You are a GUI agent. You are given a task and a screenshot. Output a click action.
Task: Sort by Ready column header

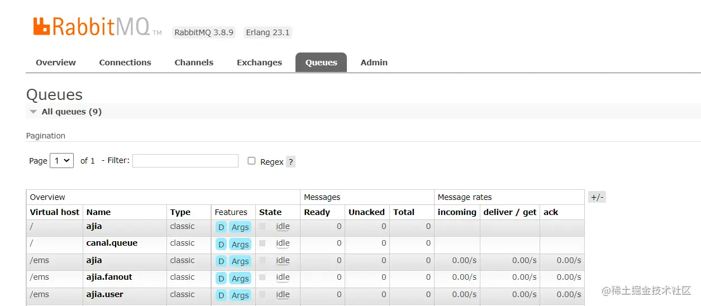coord(317,212)
